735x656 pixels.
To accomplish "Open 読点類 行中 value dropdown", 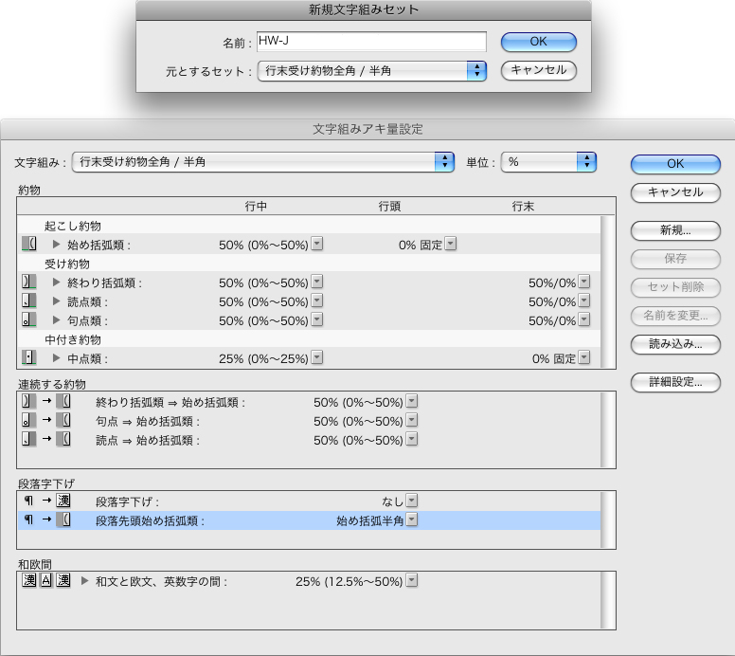I will point(317,301).
